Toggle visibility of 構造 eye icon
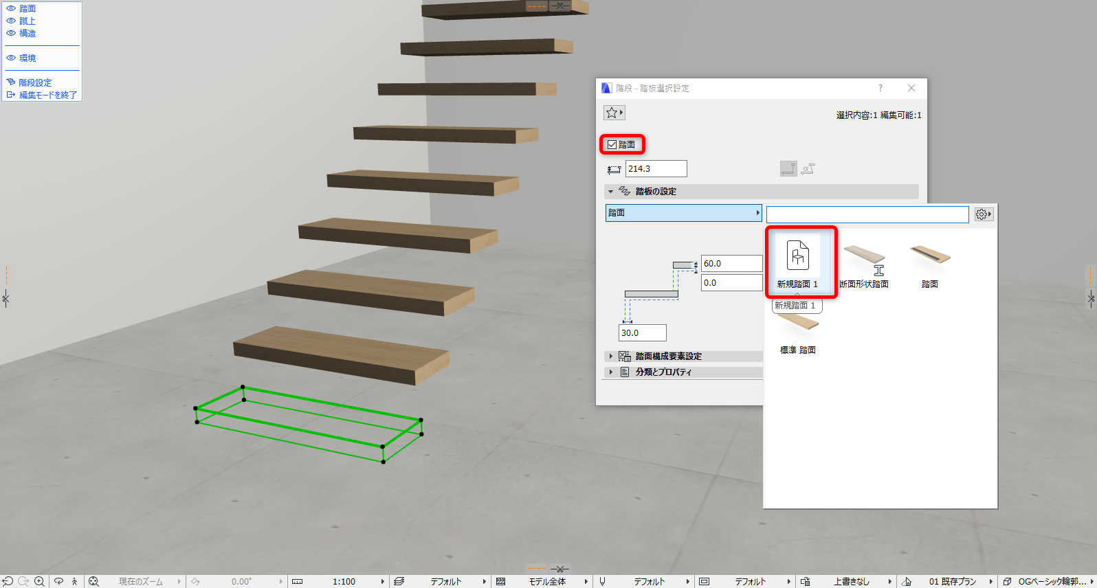This screenshot has height=588, width=1097. click(x=11, y=33)
